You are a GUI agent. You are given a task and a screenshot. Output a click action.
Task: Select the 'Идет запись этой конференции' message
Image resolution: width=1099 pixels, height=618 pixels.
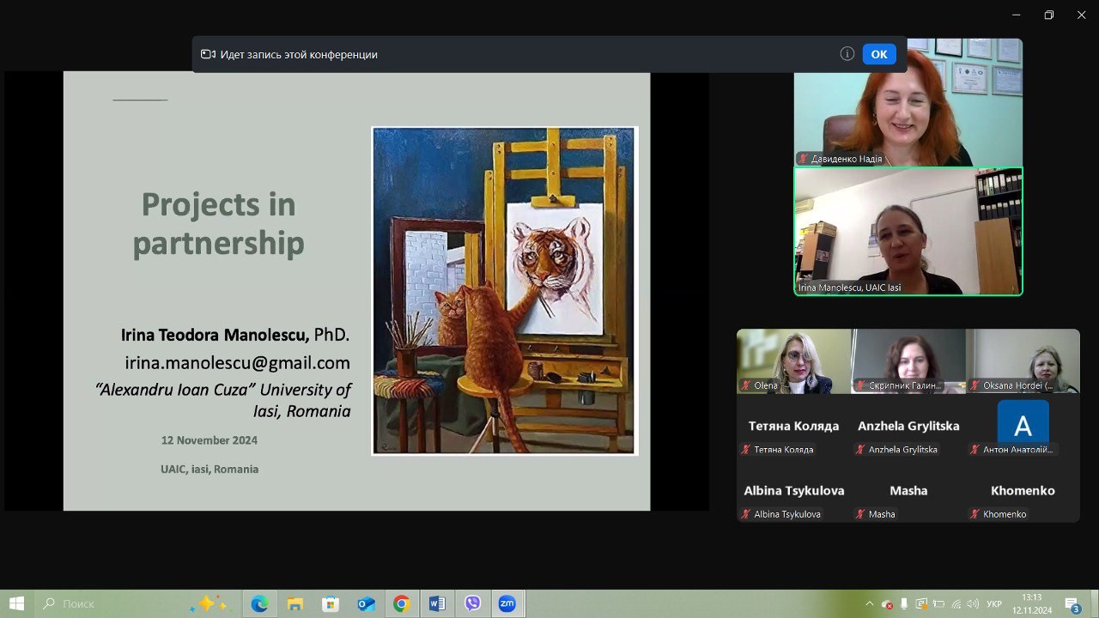pyautogui.click(x=299, y=54)
